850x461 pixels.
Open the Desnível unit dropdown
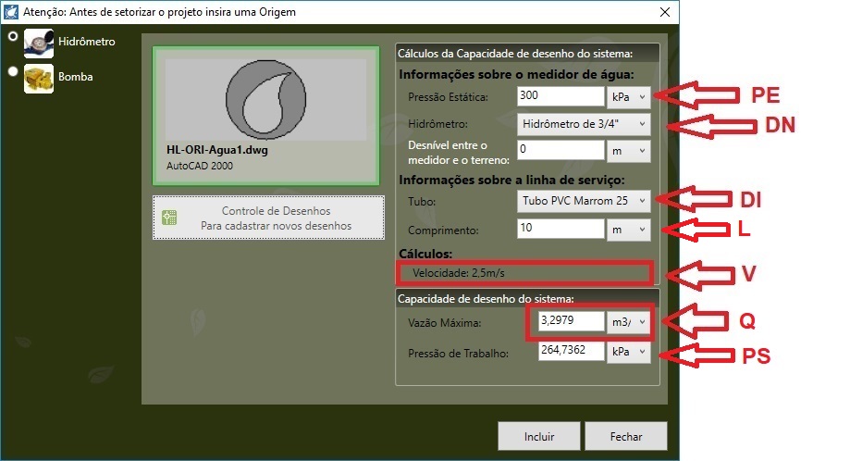[x=629, y=150]
